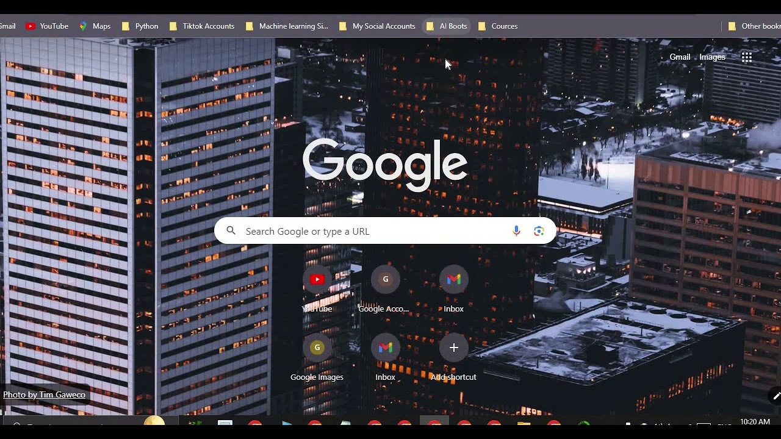
Task: Open the YouTube bookmark in the bookmarks bar
Action: (47, 26)
